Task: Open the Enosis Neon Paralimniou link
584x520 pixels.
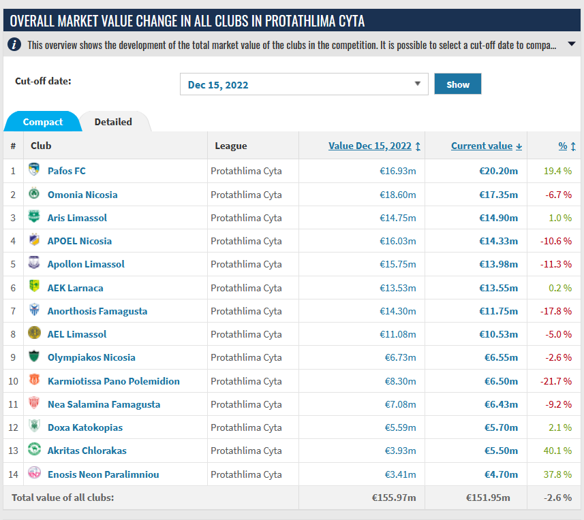Action: [x=104, y=474]
